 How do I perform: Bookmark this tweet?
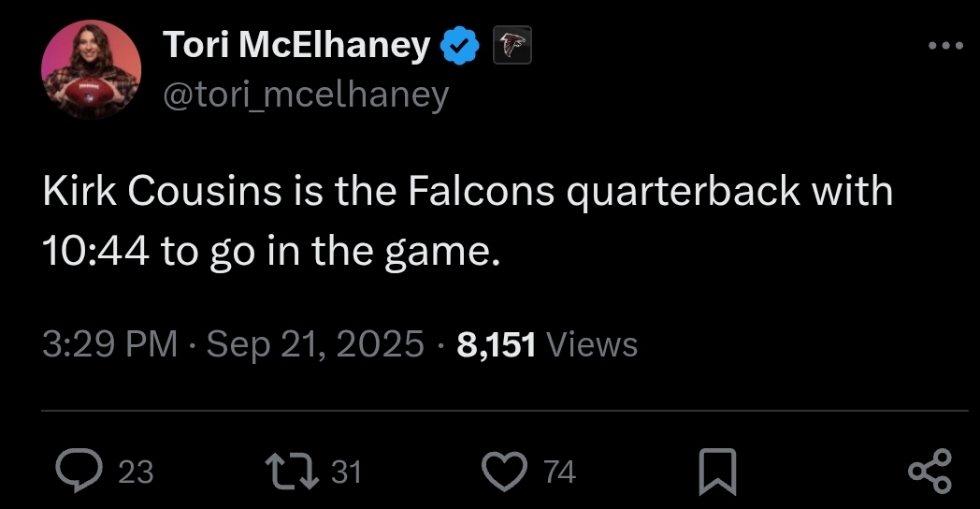[717, 472]
